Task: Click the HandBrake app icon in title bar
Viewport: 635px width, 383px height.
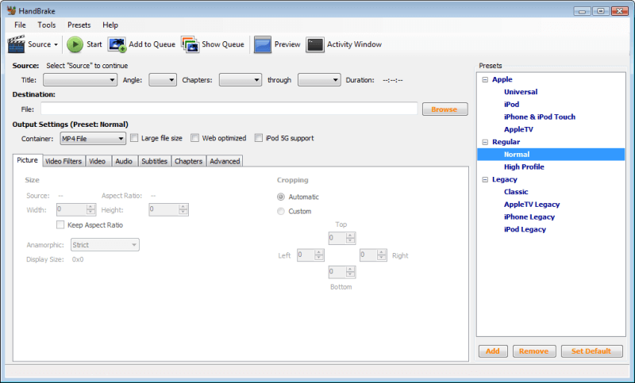Action: click(11, 10)
